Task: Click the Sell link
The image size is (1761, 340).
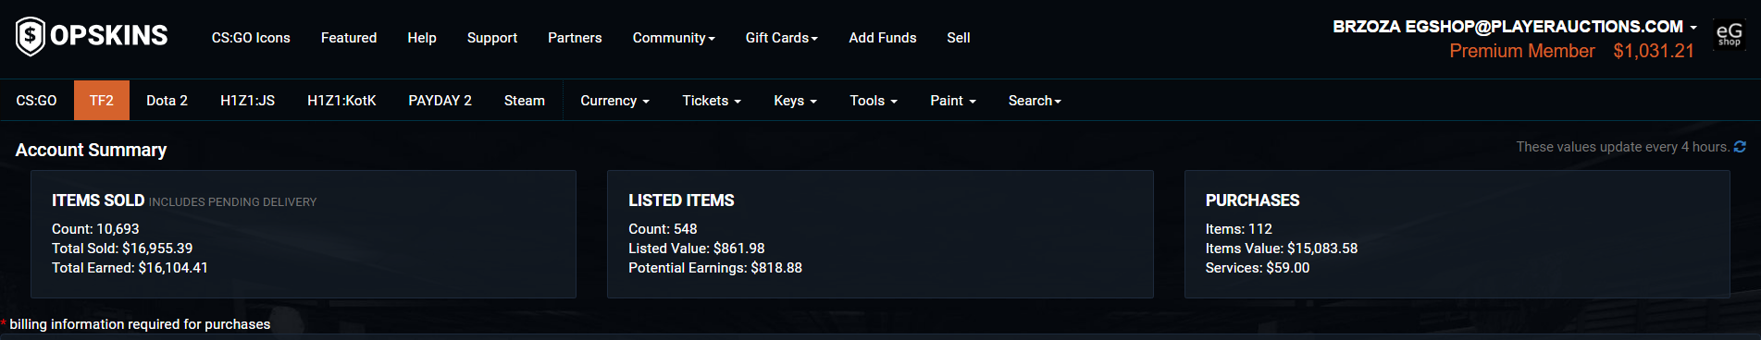Action: 958,38
